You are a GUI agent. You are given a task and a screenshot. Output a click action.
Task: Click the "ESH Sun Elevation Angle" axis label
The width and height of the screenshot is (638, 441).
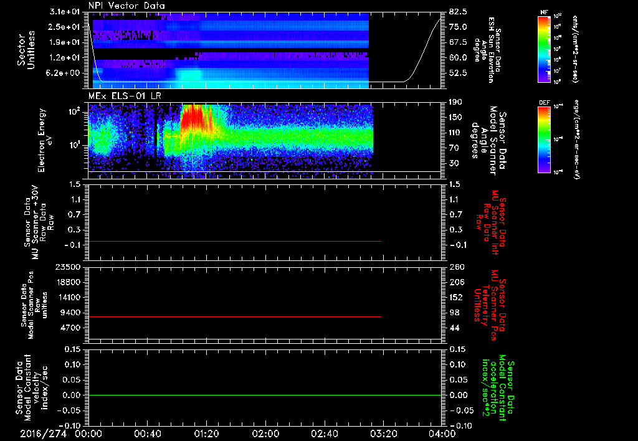point(487,49)
